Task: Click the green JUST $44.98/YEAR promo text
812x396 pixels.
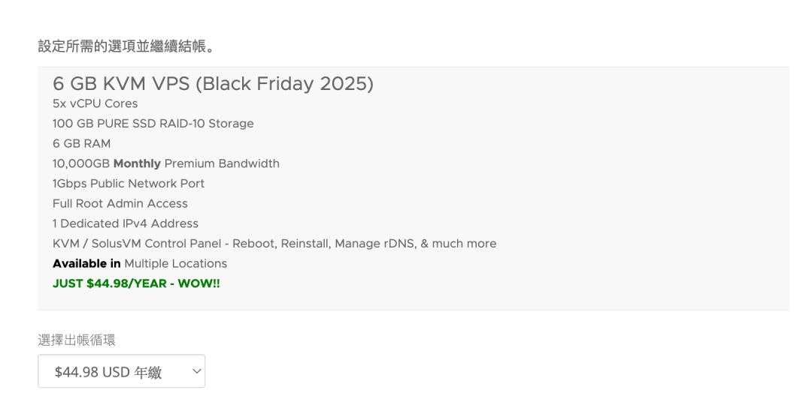Action: click(x=135, y=283)
